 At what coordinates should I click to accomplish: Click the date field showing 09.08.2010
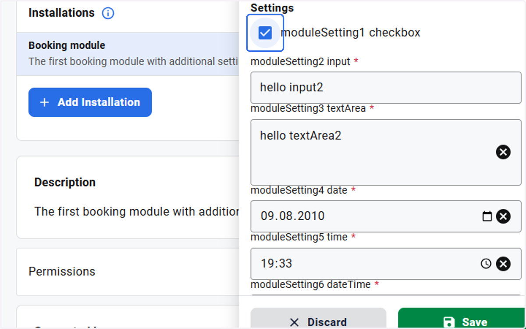pyautogui.click(x=386, y=216)
